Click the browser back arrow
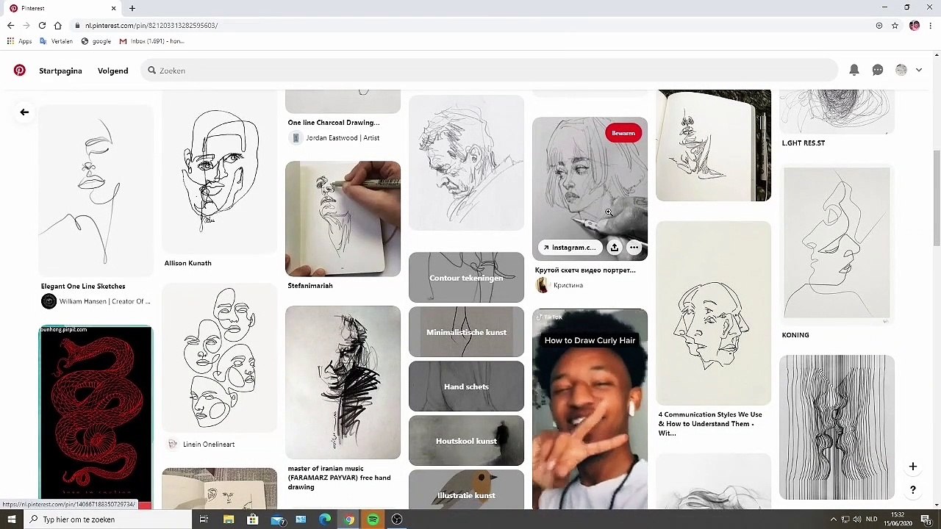Screen dimensions: 941x529 point(10,25)
